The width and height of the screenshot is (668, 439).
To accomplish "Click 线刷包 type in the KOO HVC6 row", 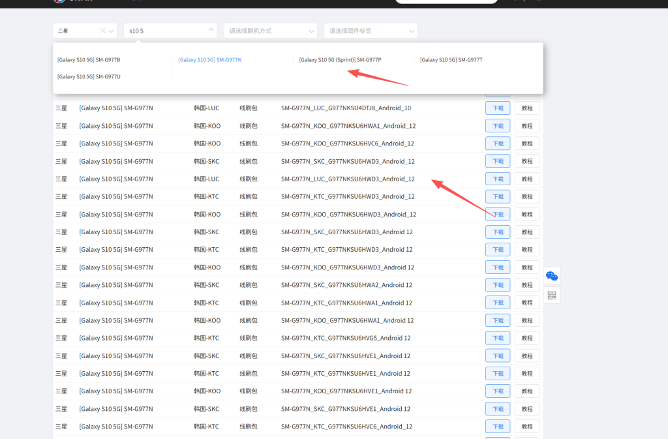I will 249,144.
